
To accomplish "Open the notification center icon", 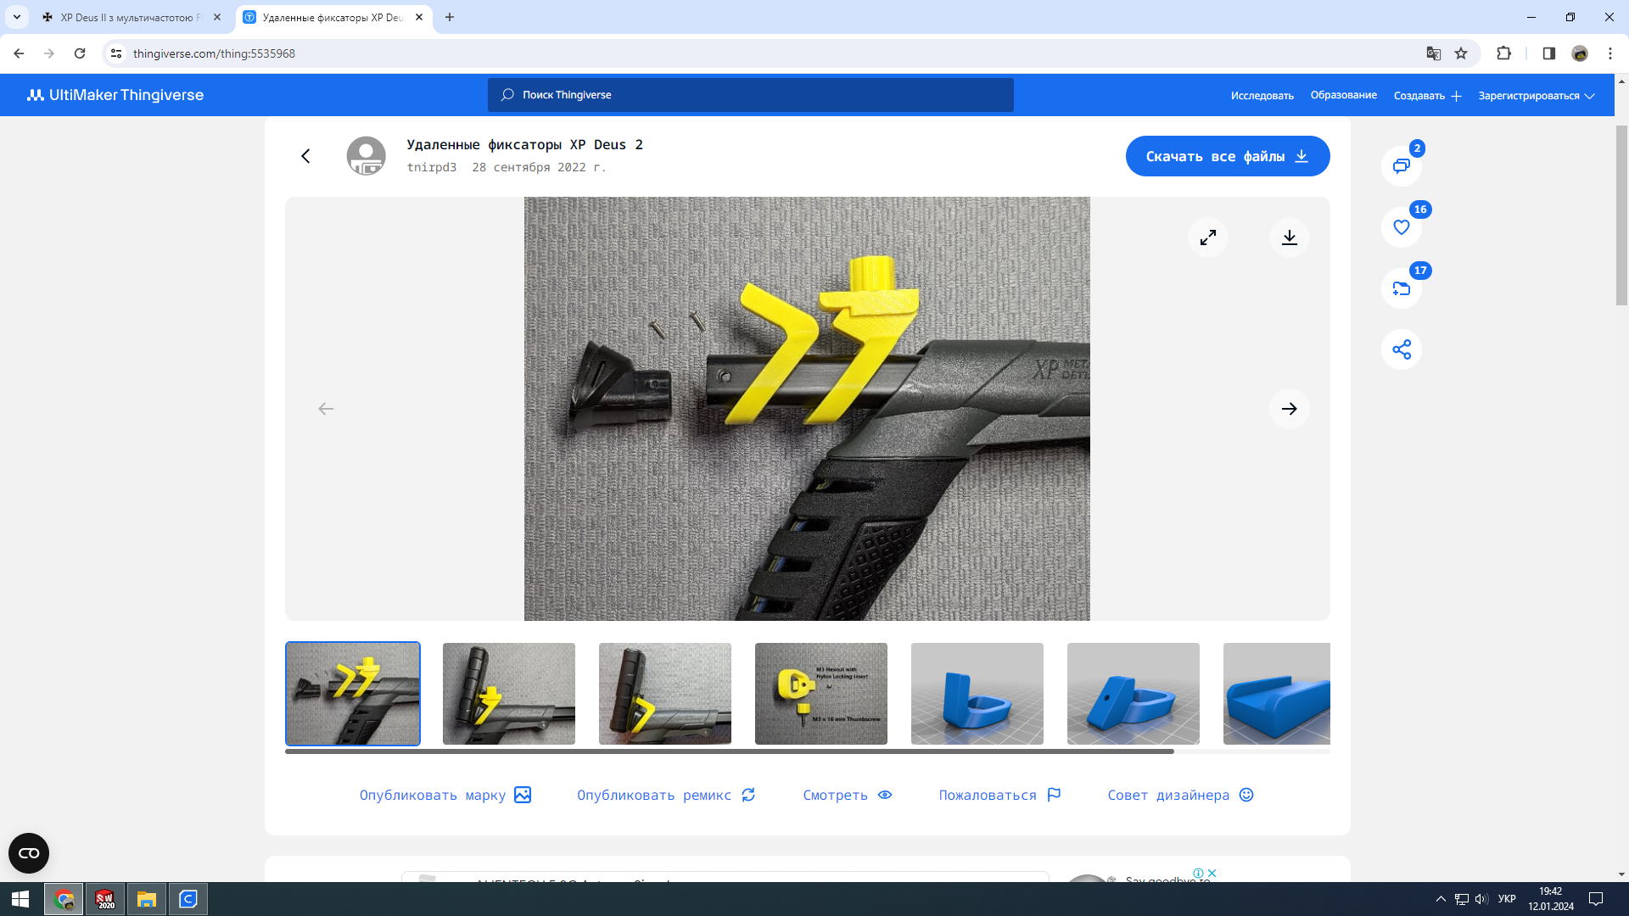I will coord(1596,899).
